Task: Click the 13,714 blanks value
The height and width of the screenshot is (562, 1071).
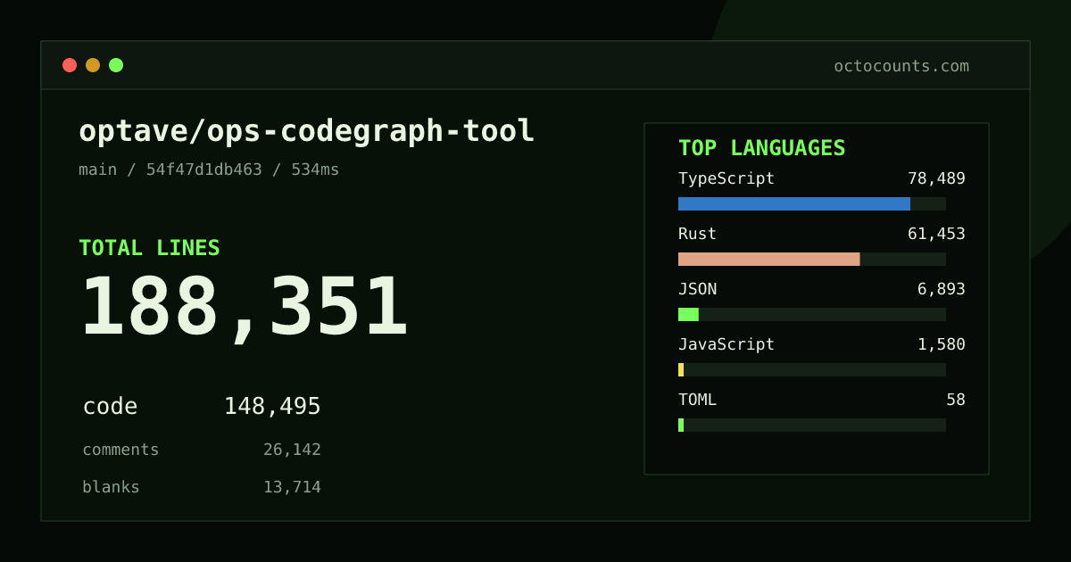Action: [x=292, y=487]
